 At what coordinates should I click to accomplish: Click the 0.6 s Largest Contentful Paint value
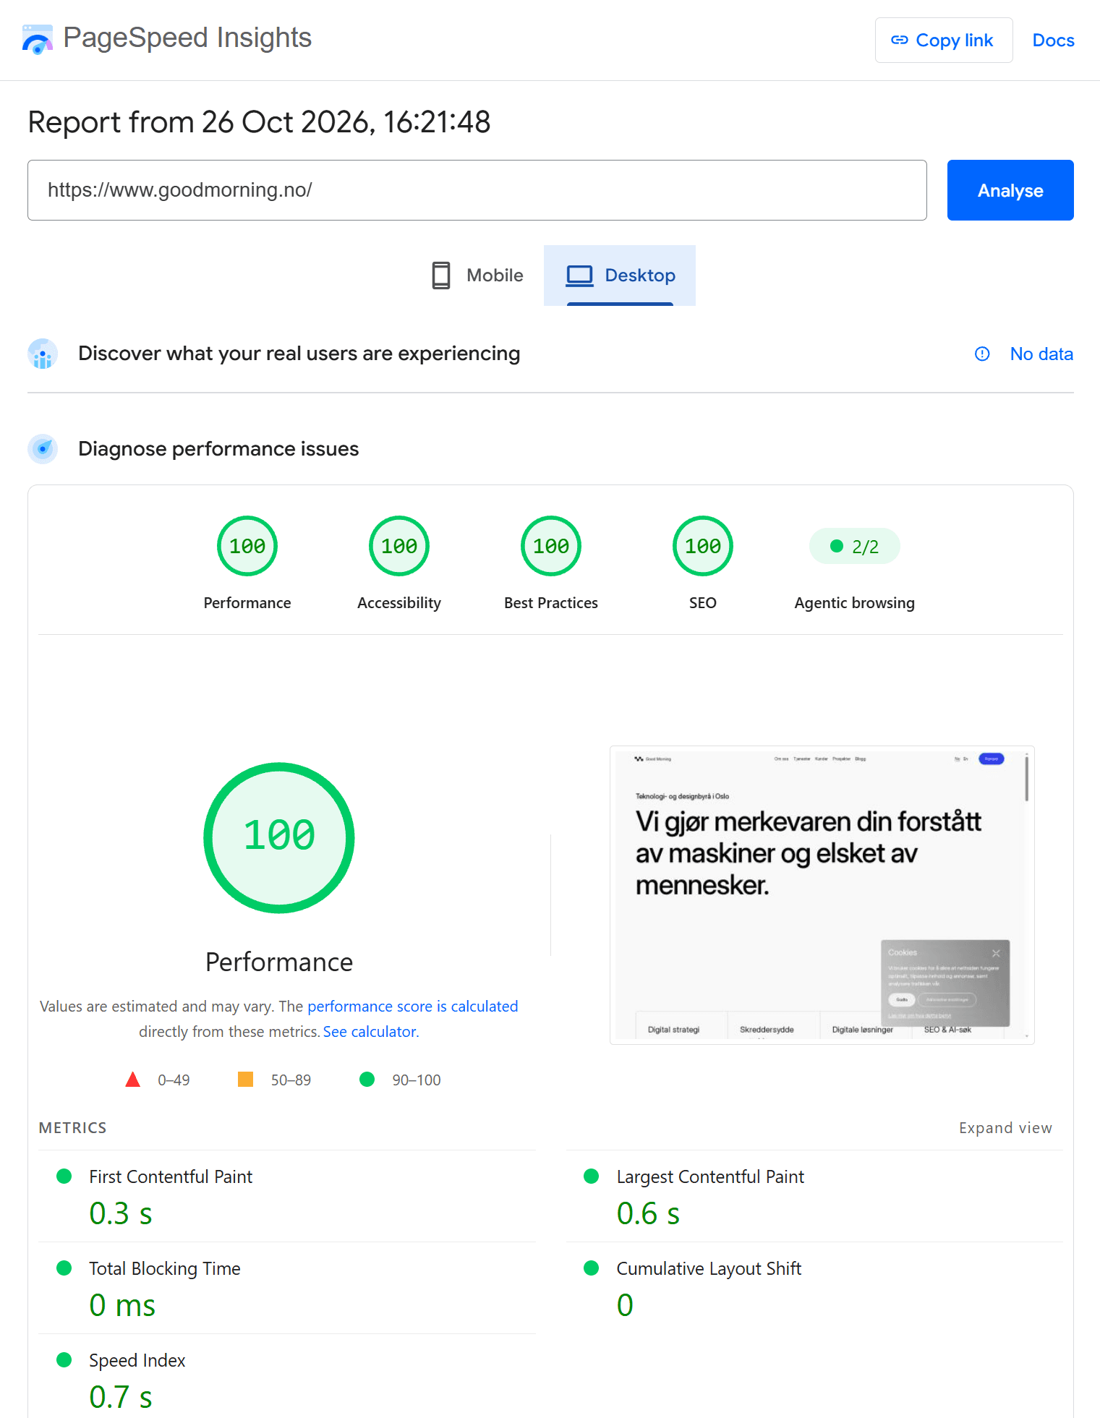(648, 1213)
